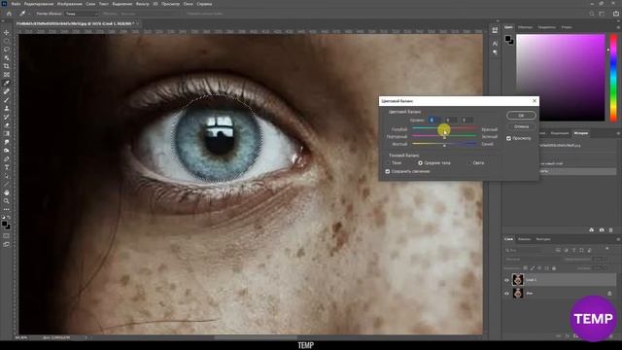This screenshot has width=622, height=350.
Task: Click the lock icon on the Фон layer
Action: (x=609, y=294)
